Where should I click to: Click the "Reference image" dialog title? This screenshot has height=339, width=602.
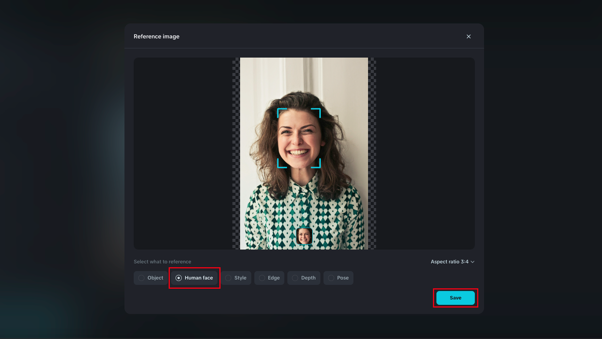157,37
